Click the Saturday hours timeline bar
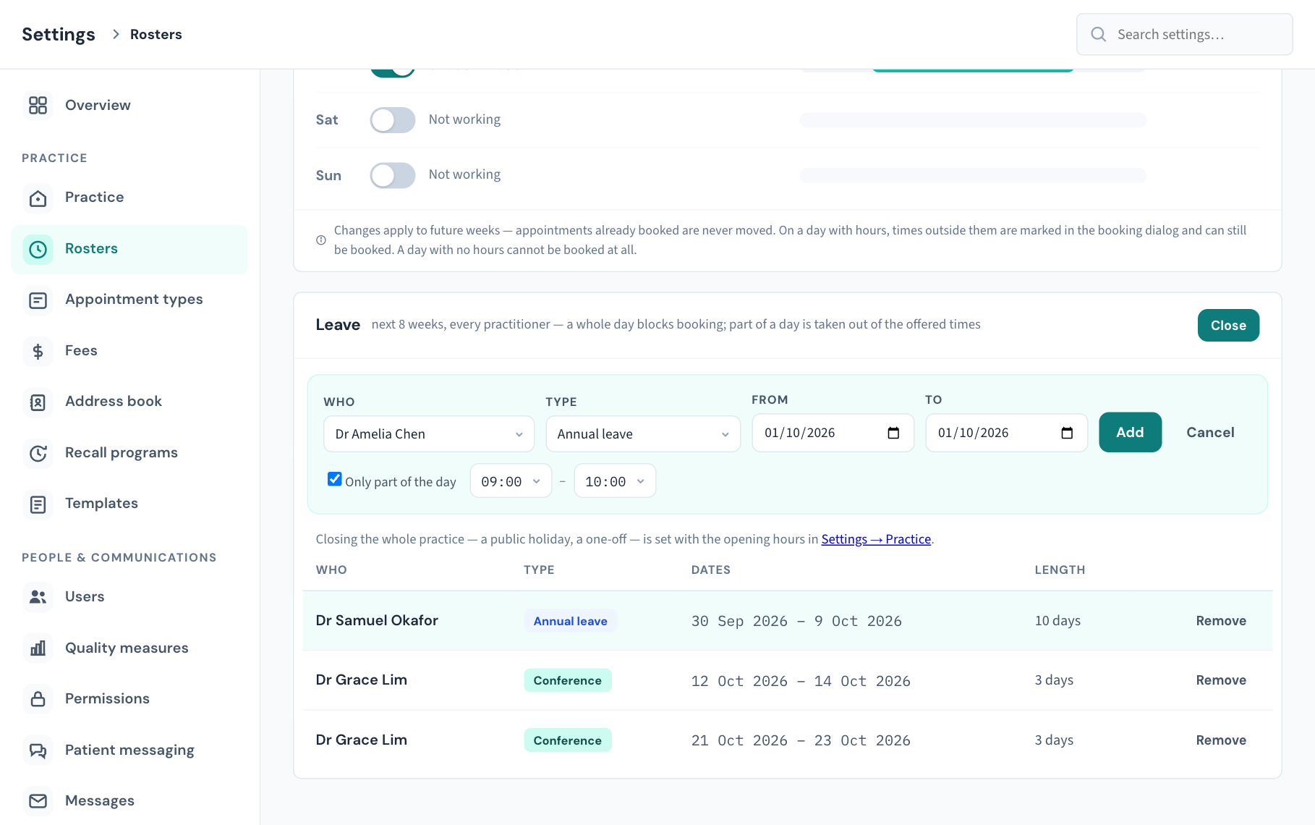This screenshot has height=825, width=1315. [x=973, y=120]
